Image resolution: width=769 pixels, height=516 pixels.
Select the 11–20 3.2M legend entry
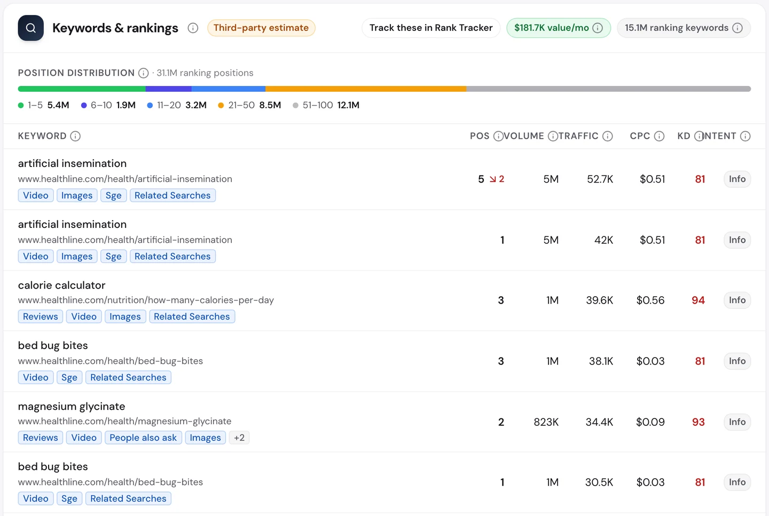(177, 105)
